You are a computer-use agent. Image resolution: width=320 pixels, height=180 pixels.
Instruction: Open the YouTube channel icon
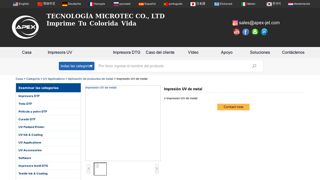tap(236, 32)
